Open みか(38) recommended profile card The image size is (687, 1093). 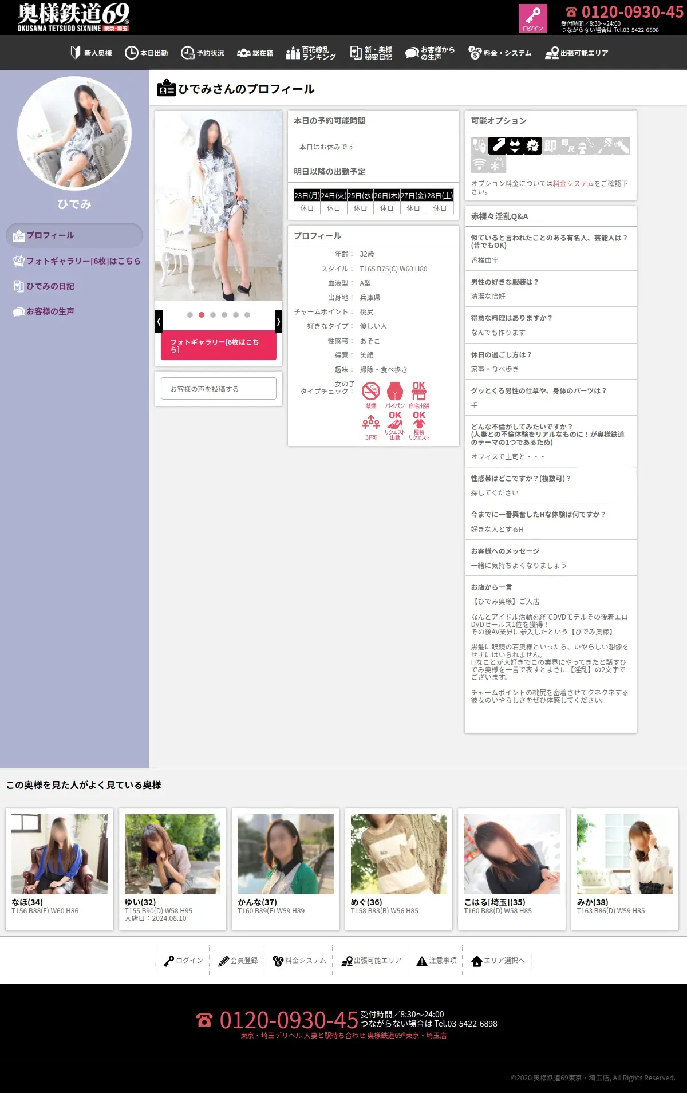625,869
